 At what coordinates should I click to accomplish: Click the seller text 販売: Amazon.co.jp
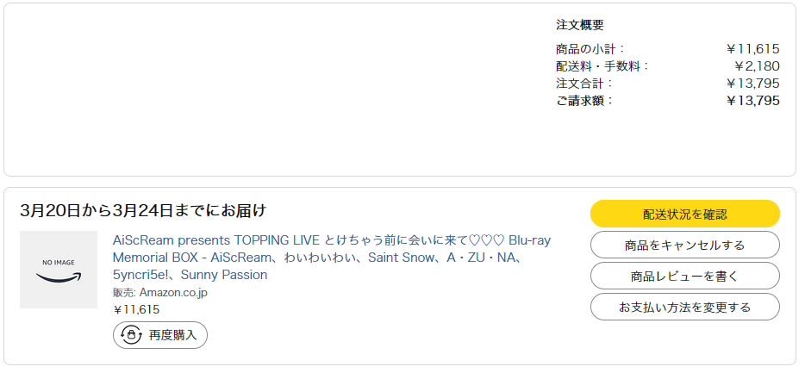(159, 293)
